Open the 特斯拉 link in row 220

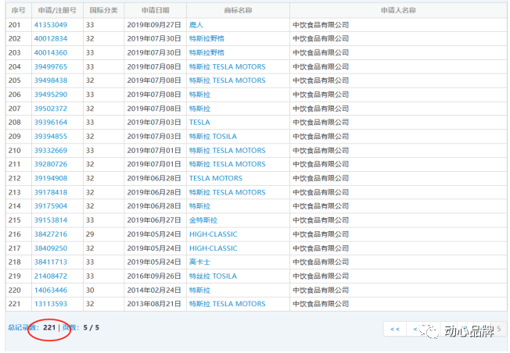click(199, 290)
